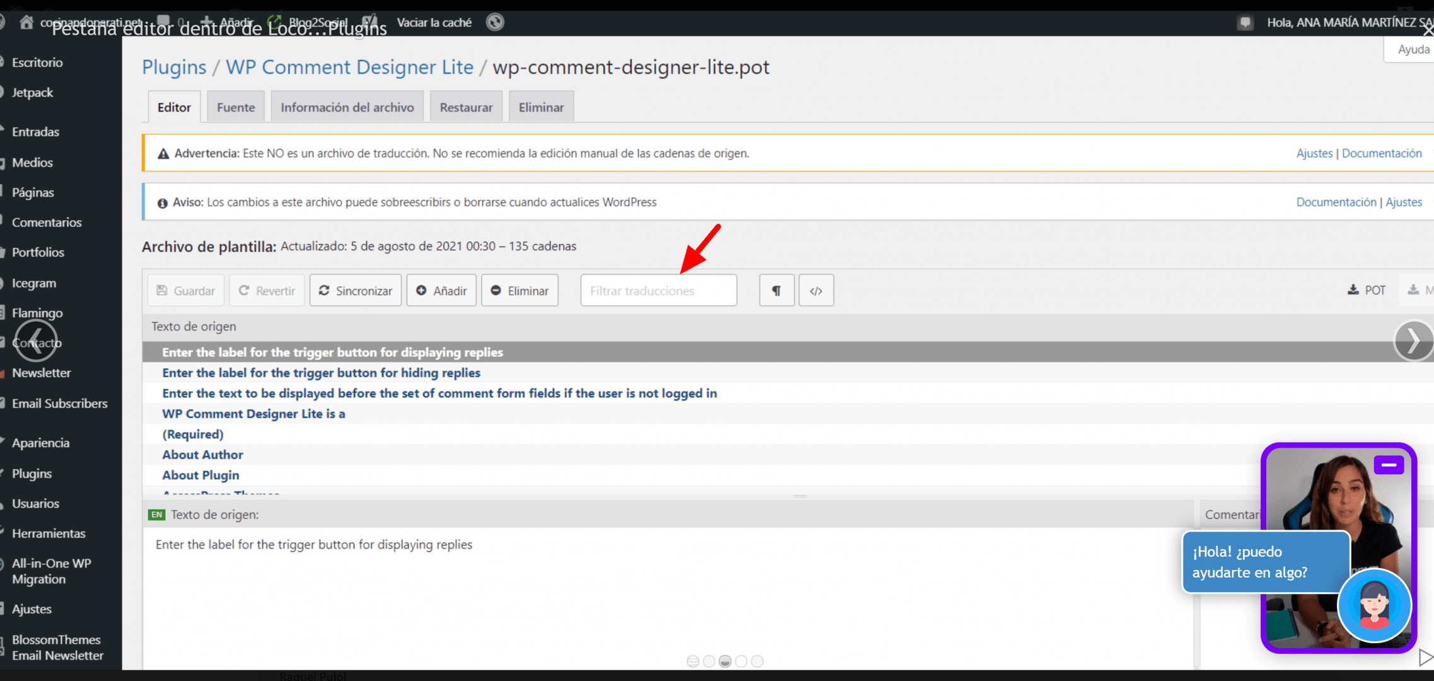Viewport: 1434px width, 681px height.
Task: Open the chat assistant avatar icon
Action: (1374, 605)
